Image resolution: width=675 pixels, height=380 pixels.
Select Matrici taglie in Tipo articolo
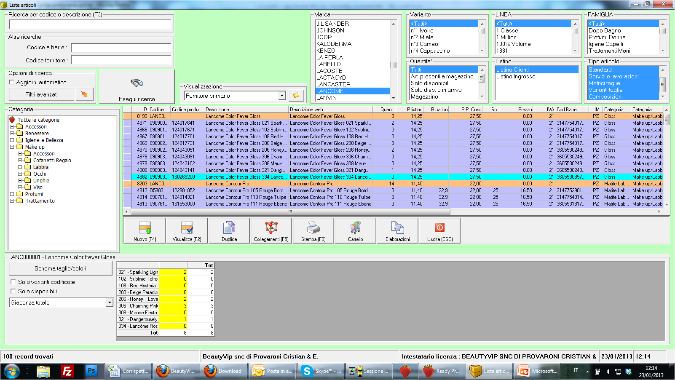623,83
